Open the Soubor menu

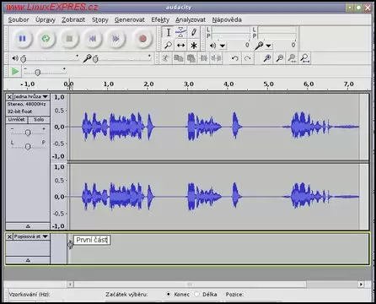(x=19, y=19)
